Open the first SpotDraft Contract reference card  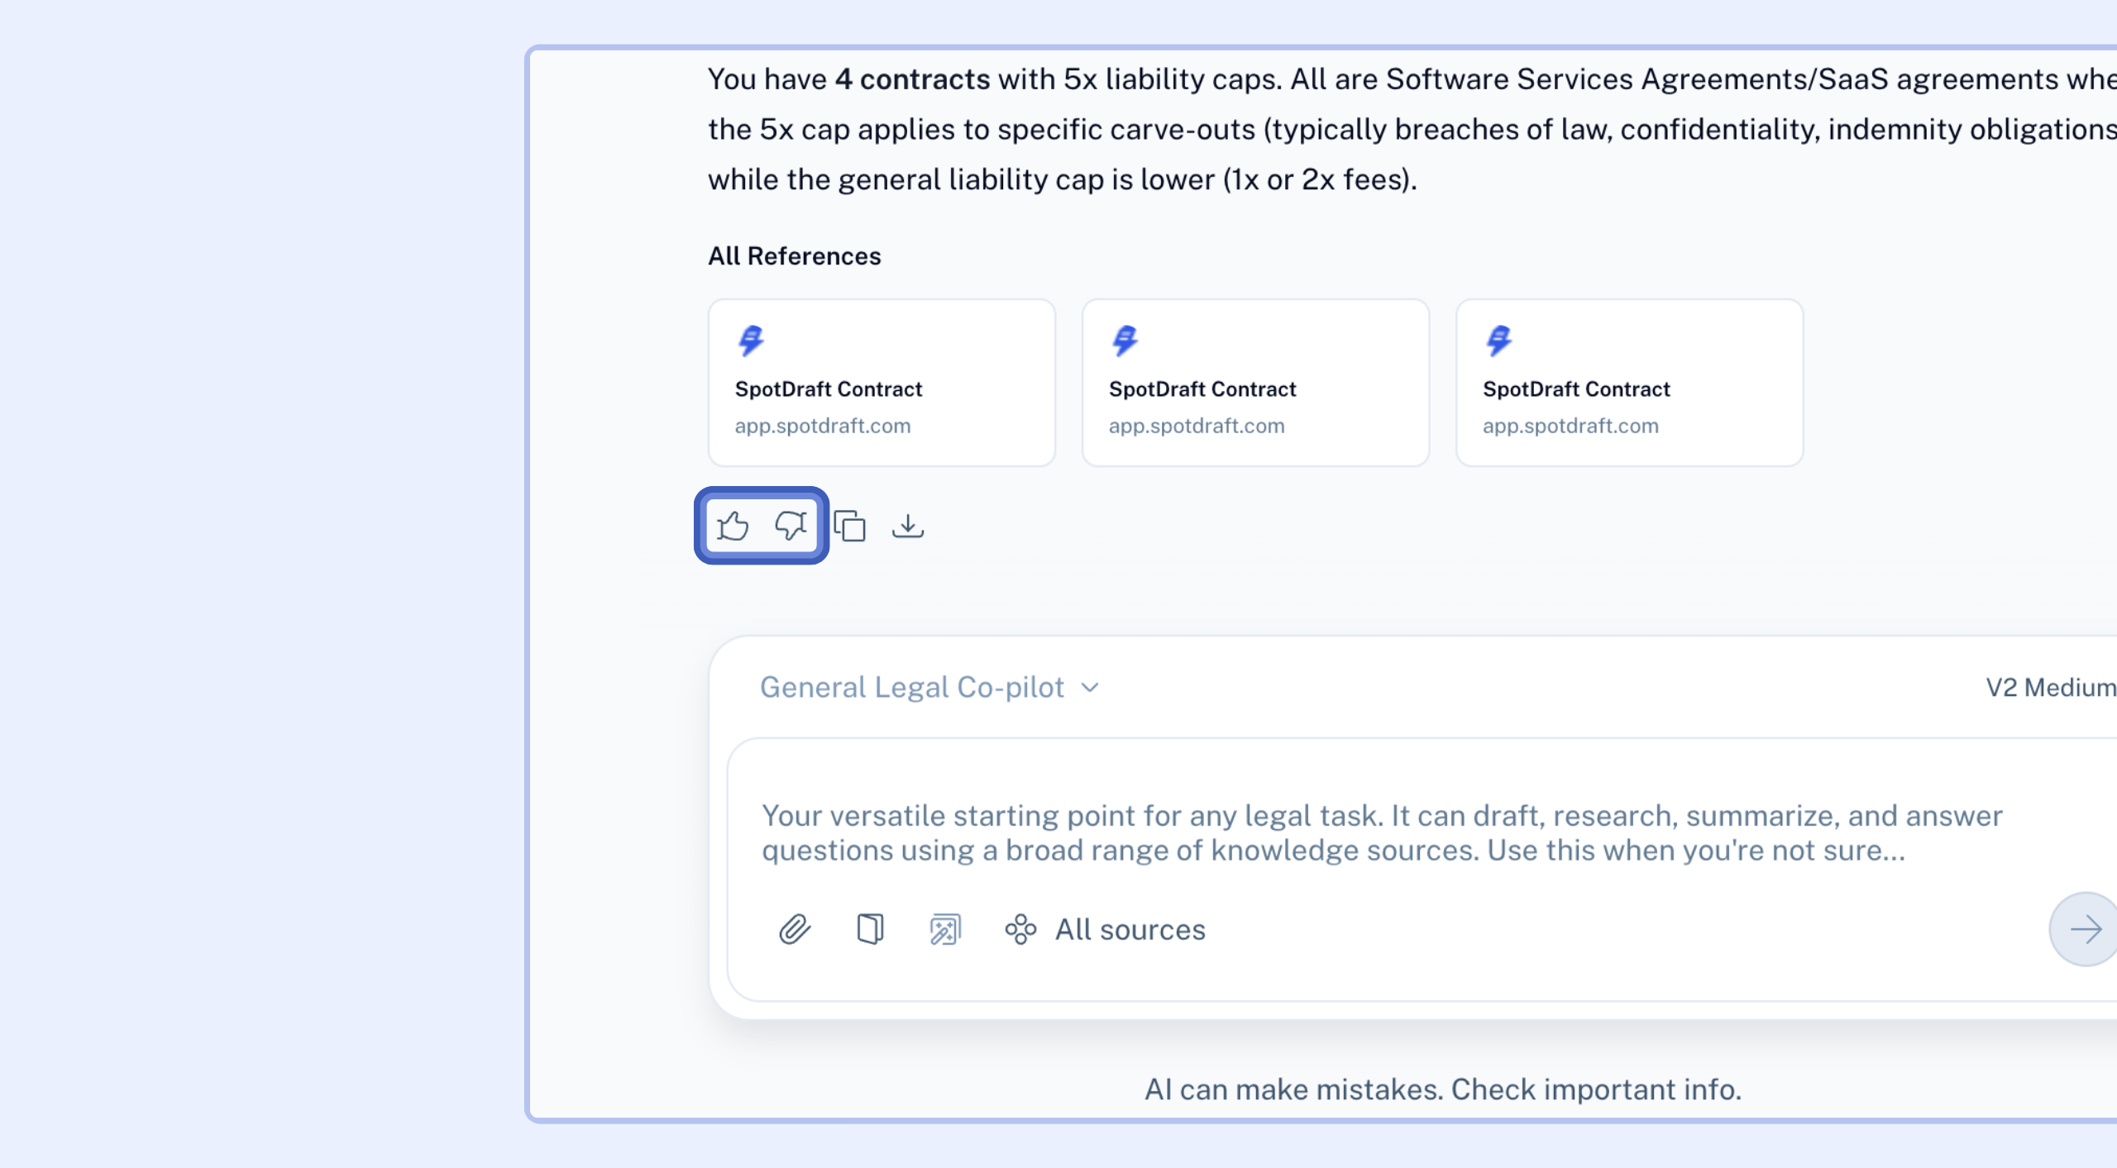[882, 383]
